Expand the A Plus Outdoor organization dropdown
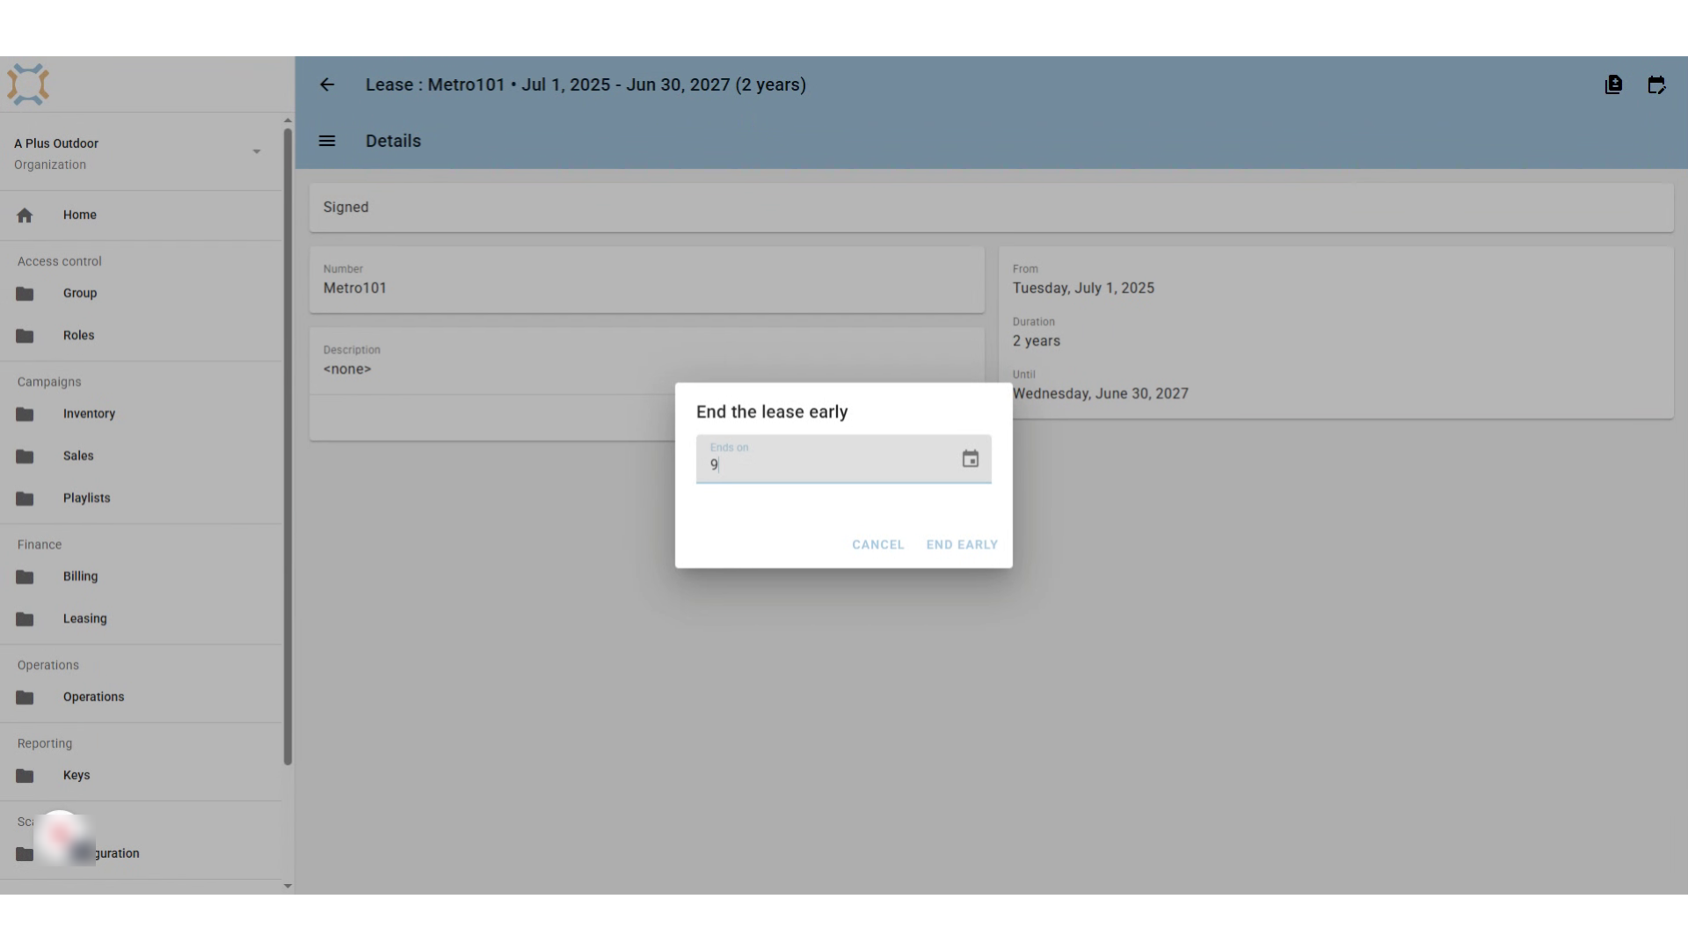 coord(257,152)
